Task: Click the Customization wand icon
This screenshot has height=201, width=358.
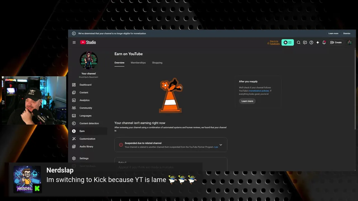Action: [x=74, y=139]
